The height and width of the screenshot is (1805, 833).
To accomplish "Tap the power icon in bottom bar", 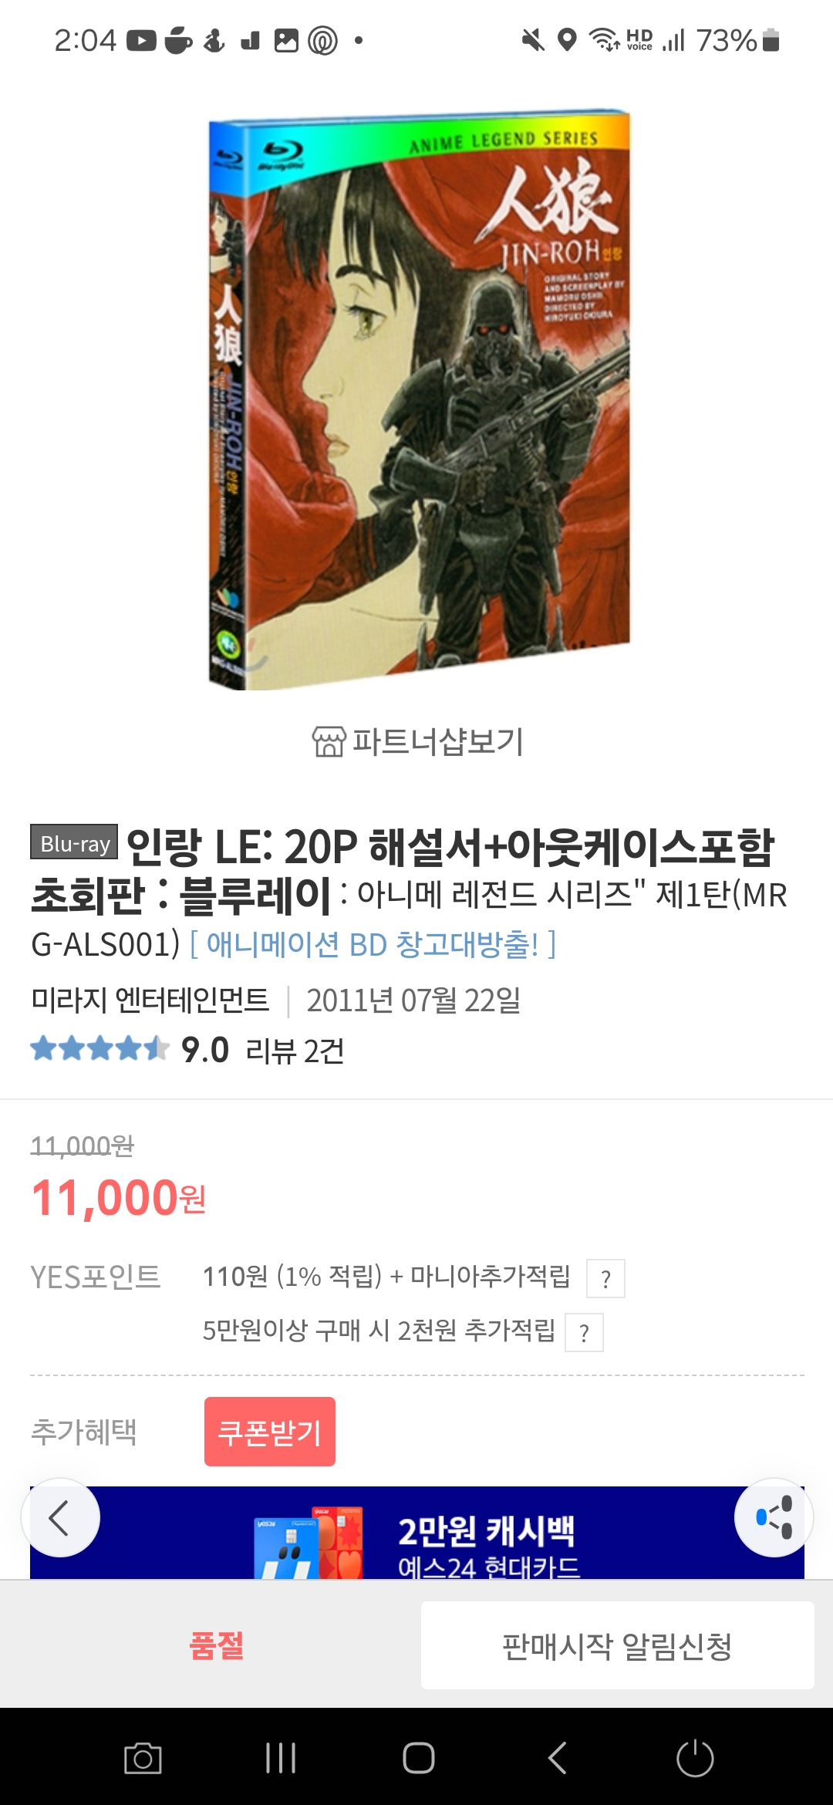I will coord(695,1759).
